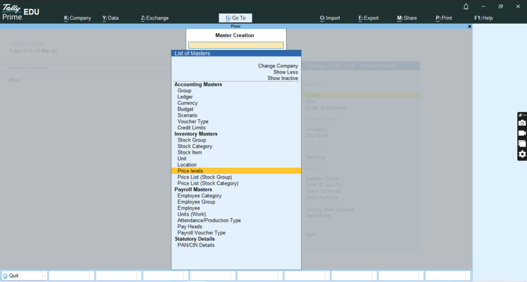Select PAN/CIN Details under Statutory Details
The width and height of the screenshot is (527, 282).
pyautogui.click(x=196, y=245)
